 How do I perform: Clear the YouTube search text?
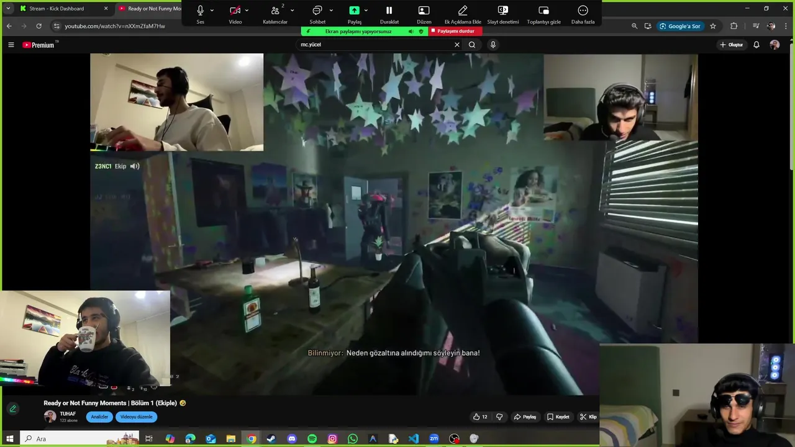pyautogui.click(x=457, y=45)
